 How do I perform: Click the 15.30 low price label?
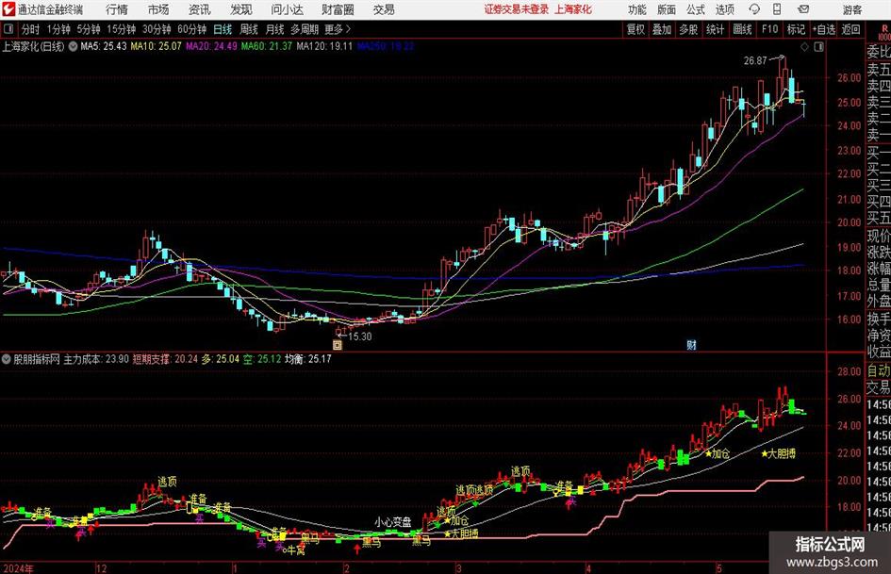click(x=359, y=336)
